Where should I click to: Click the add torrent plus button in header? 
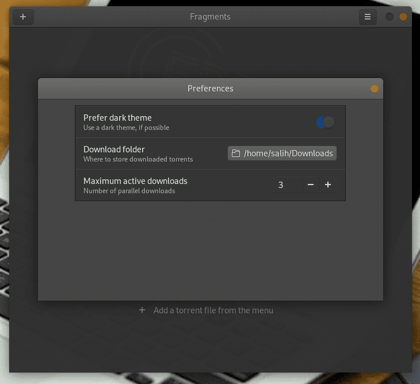click(23, 17)
